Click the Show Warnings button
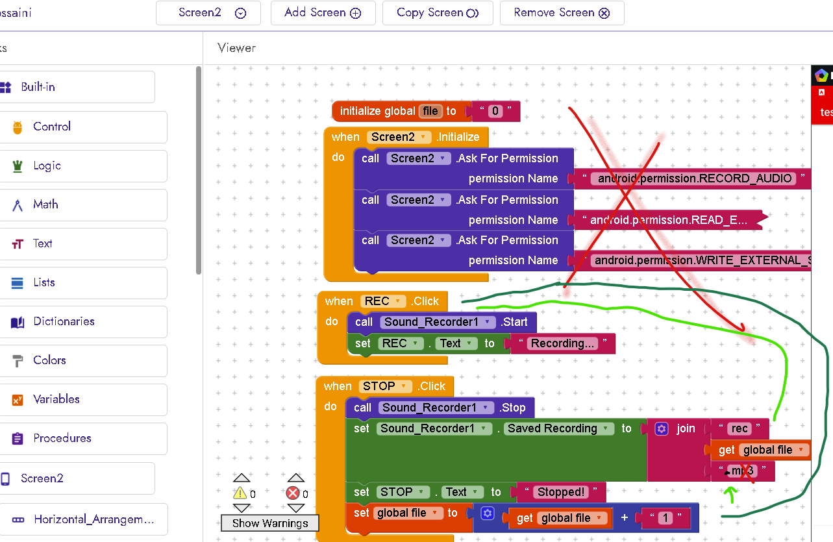The height and width of the screenshot is (542, 833). pyautogui.click(x=269, y=523)
